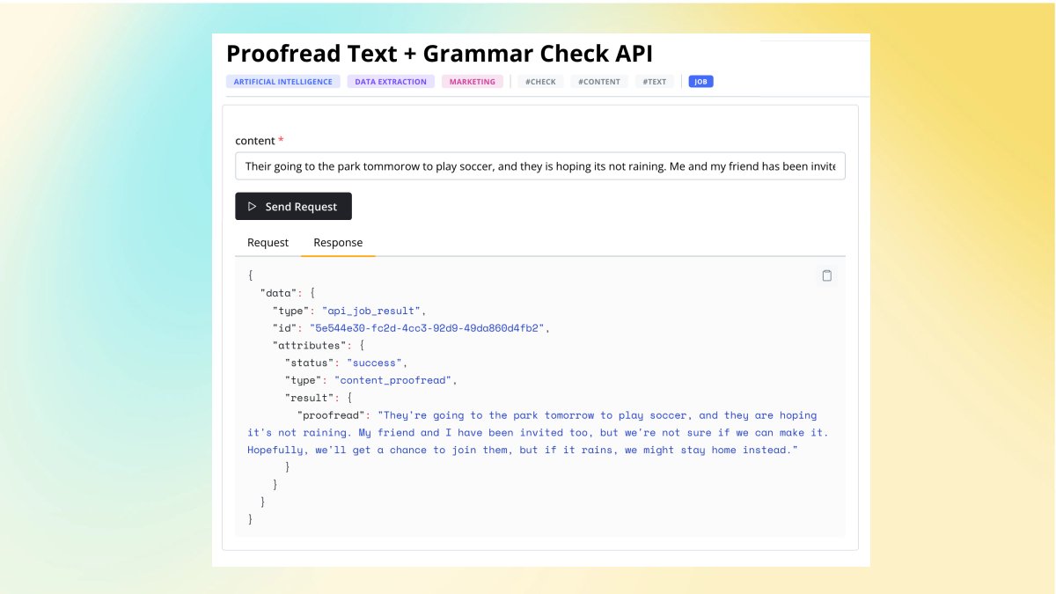Click the Send Request button
This screenshot has width=1056, height=594.
click(x=293, y=206)
